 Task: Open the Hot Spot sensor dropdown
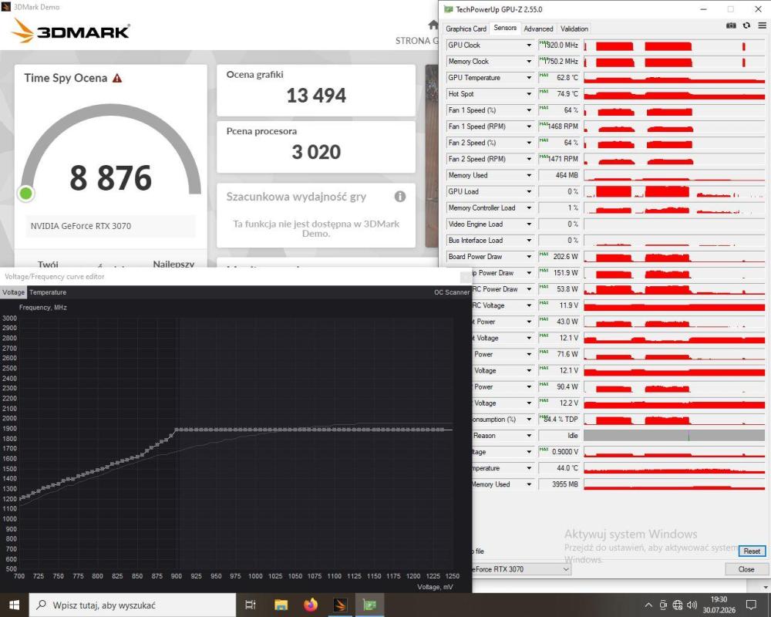(529, 94)
